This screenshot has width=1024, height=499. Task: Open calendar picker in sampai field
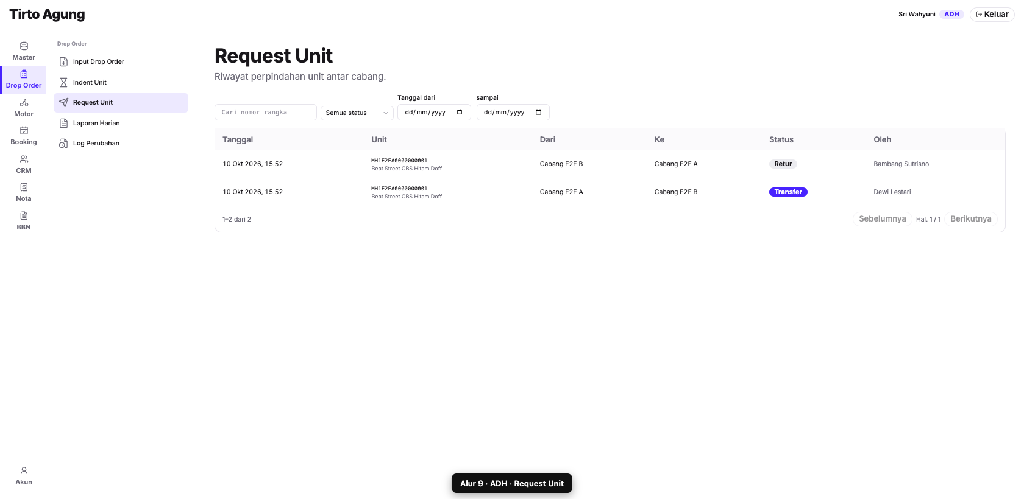pyautogui.click(x=538, y=112)
